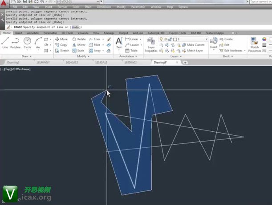Screen dimensions: 272x205
Task: Open the Trim dropdown arrow
Action: coord(103,39)
